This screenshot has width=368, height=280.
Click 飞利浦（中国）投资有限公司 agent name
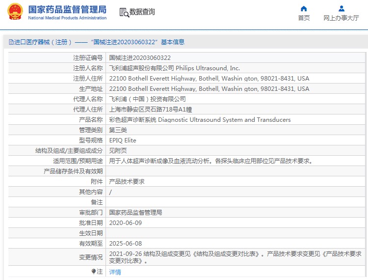[x=147, y=99]
